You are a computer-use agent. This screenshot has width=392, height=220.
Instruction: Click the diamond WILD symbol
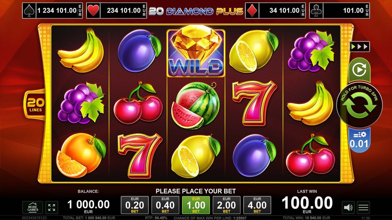[196, 53]
